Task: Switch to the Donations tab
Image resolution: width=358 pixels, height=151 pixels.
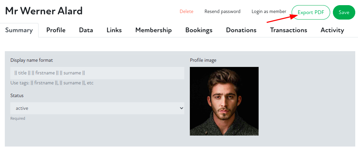Action: point(241,30)
